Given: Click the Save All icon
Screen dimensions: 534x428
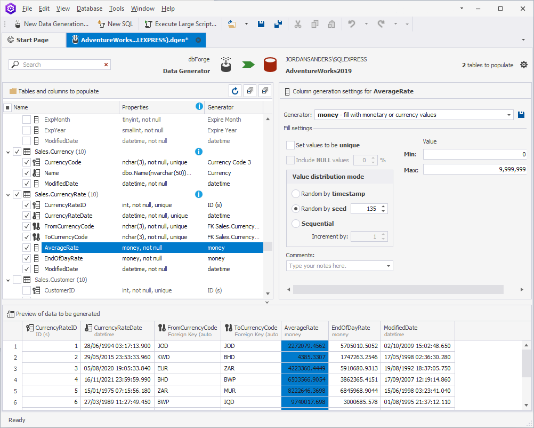Looking at the screenshot, I should tap(278, 24).
